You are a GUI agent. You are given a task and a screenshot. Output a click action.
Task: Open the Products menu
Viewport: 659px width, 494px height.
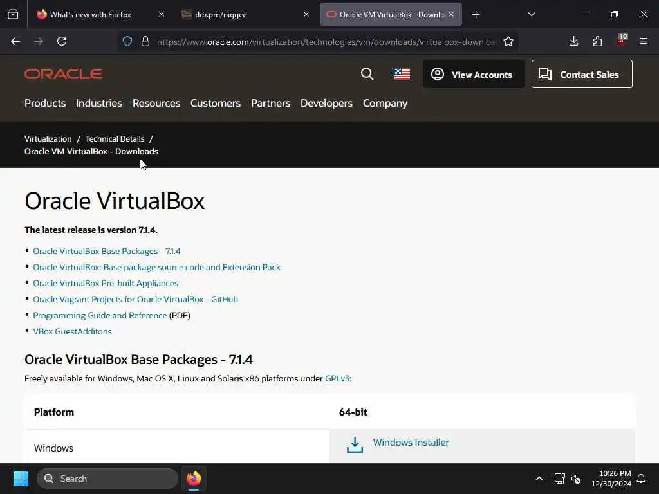coord(45,104)
